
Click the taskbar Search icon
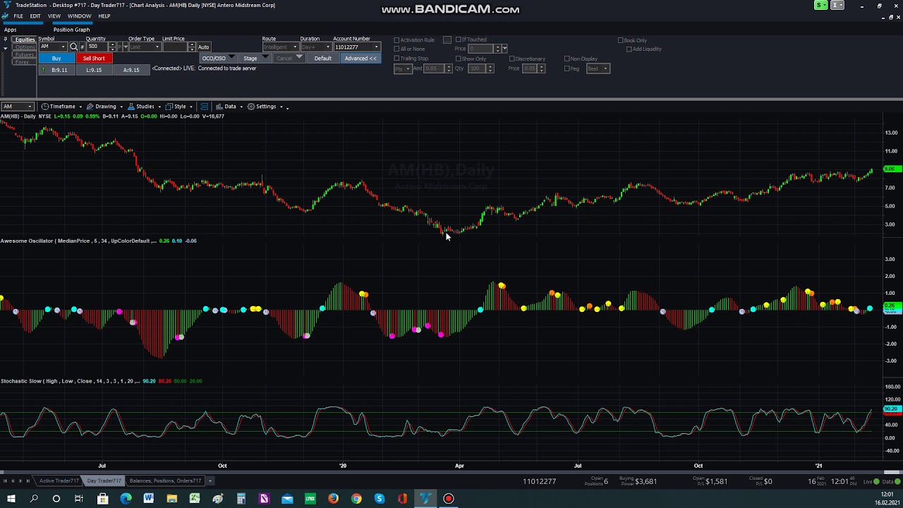click(x=34, y=499)
